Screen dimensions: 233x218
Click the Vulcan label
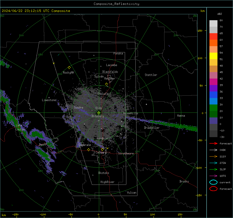[x=132, y=193]
